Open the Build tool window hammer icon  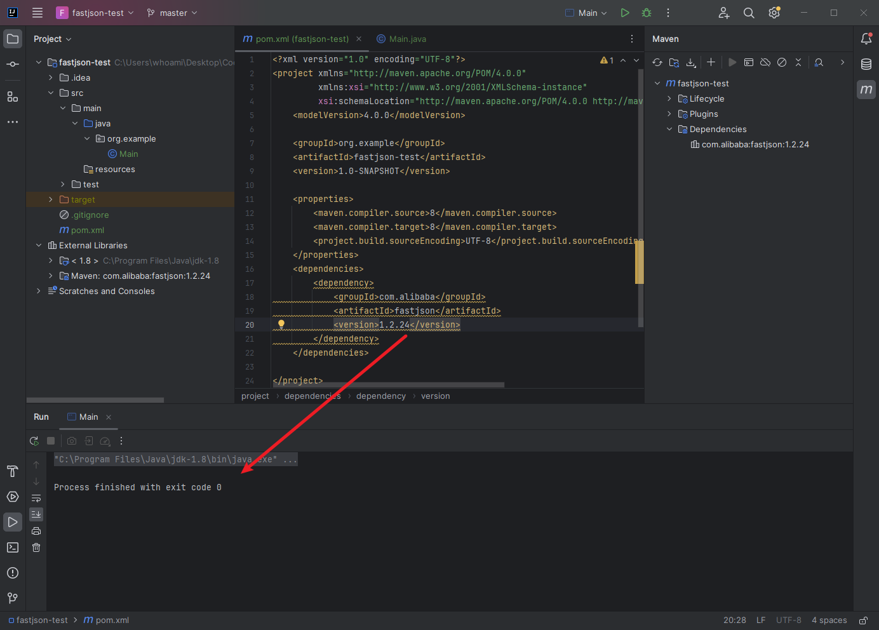pyautogui.click(x=13, y=471)
